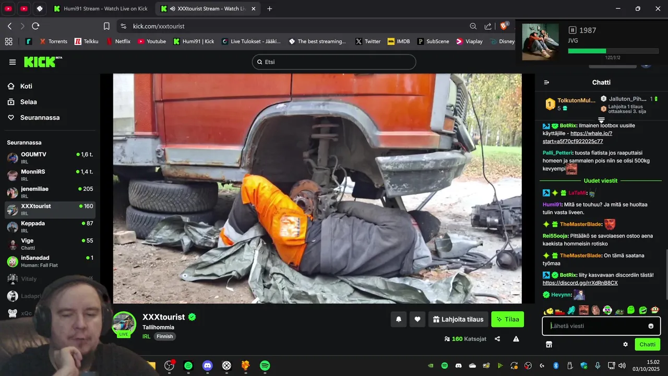Share the stream via share icon
The image size is (668, 376).
497,339
